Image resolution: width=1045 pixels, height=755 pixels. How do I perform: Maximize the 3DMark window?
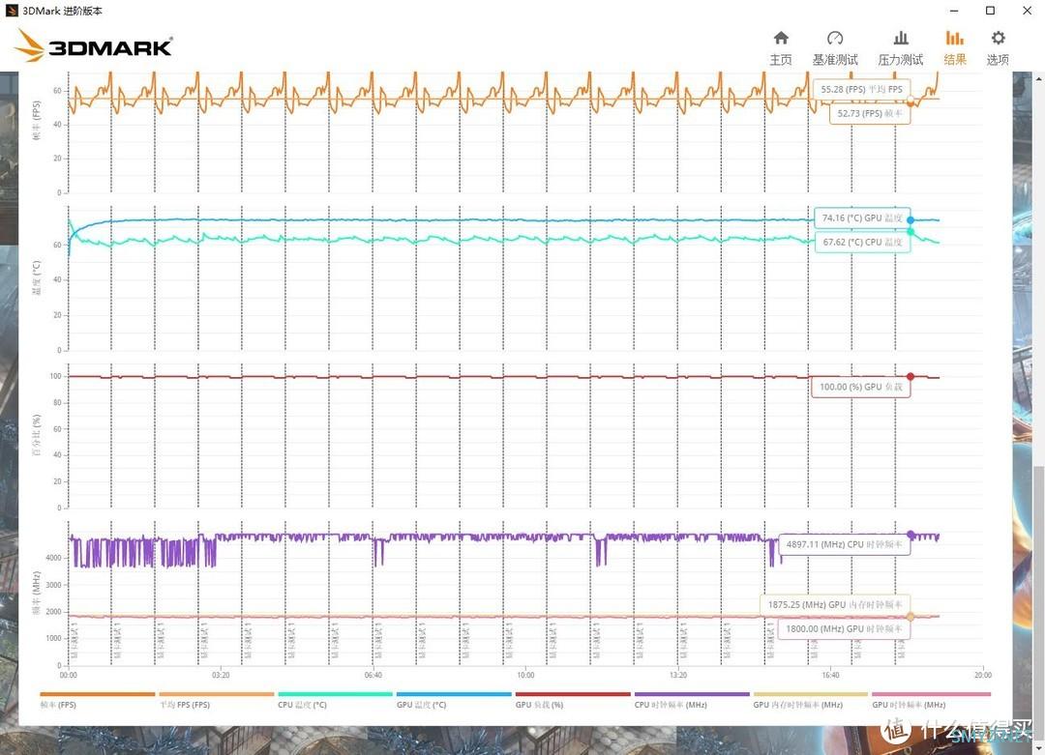pos(991,11)
